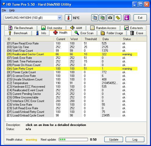Select Spin Retry Count warning row

72,69
